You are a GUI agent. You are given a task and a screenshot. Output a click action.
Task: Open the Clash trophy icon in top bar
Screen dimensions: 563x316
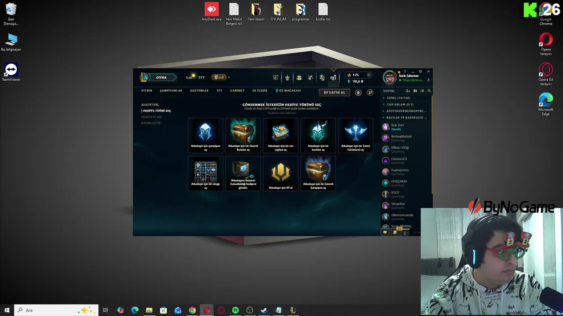tap(276, 78)
